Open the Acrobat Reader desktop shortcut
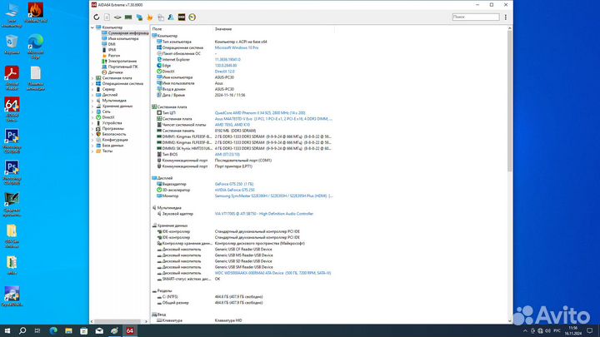The height and width of the screenshot is (337, 600). click(12, 77)
